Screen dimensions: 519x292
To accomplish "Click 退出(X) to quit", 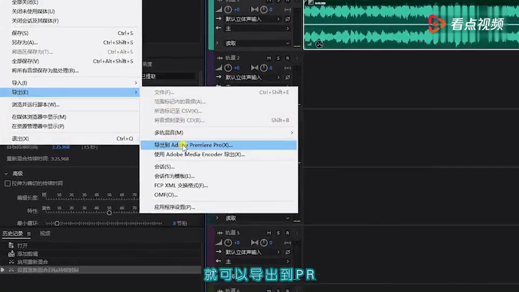I will 70,139.
